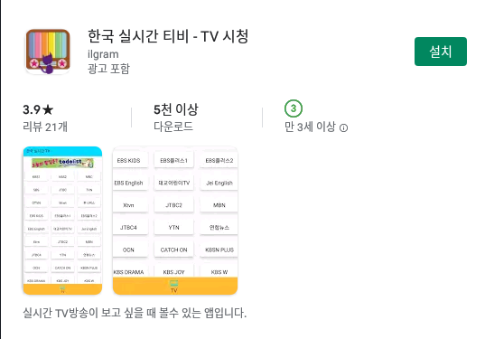Viewport: 485px width, 339px height.
Task: Click the TV tab icon in second screenshot
Action: coord(173,287)
